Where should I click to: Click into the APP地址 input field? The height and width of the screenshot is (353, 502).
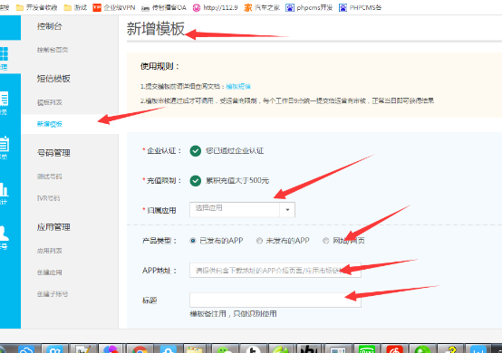click(275, 271)
